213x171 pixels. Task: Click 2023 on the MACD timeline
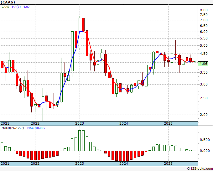pos(80,163)
